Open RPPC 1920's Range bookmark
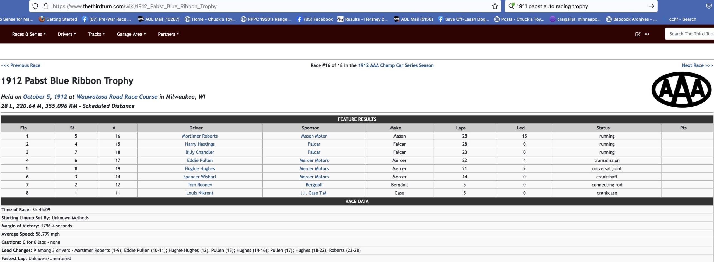Image resolution: width=714 pixels, height=262 pixels. (x=266, y=19)
